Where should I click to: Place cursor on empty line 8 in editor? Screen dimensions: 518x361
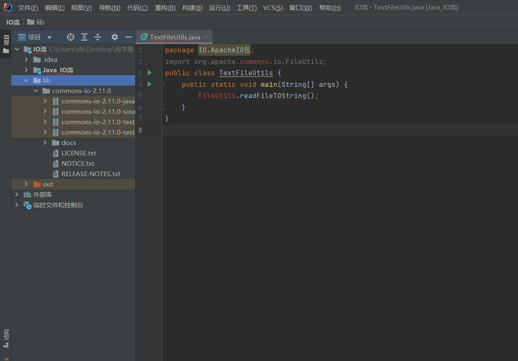click(340, 130)
